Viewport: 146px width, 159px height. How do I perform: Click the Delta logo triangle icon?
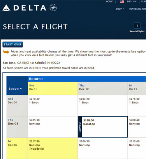(6, 8)
